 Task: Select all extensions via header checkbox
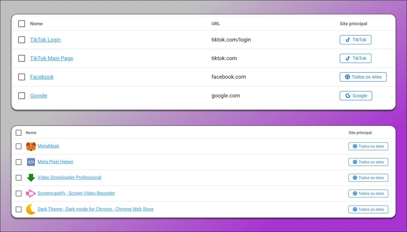click(x=19, y=133)
